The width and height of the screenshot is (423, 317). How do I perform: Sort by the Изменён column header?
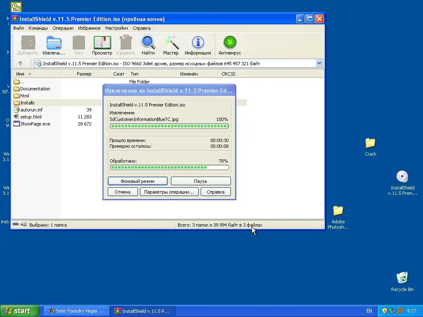(x=197, y=74)
